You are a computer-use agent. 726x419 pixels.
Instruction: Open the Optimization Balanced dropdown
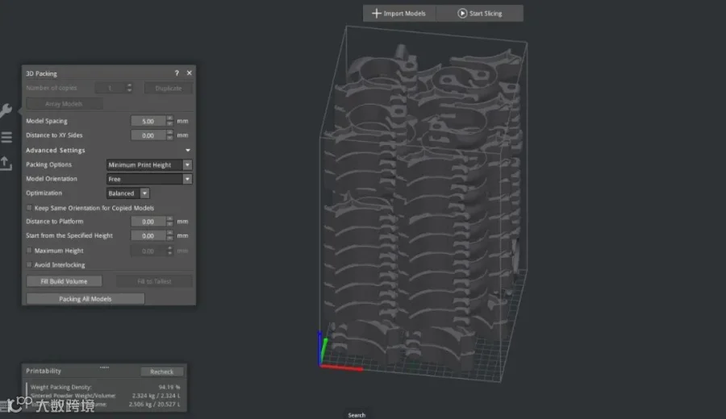[127, 193]
